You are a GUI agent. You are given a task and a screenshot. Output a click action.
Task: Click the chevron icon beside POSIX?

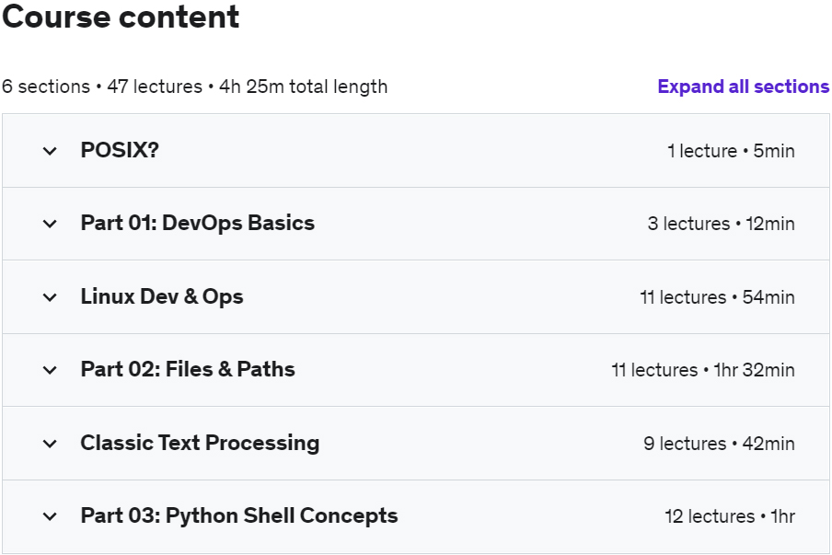click(50, 151)
